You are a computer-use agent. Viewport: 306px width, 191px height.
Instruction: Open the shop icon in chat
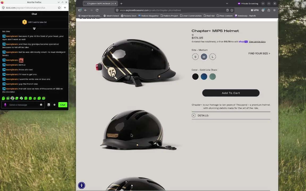coord(49,105)
